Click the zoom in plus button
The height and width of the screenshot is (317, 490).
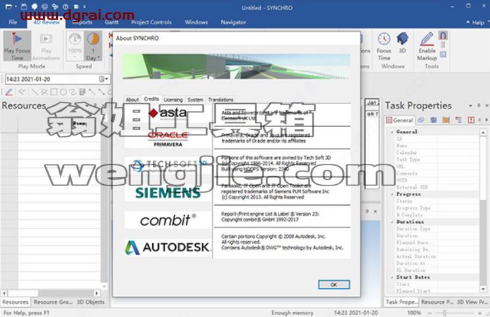(x=479, y=312)
